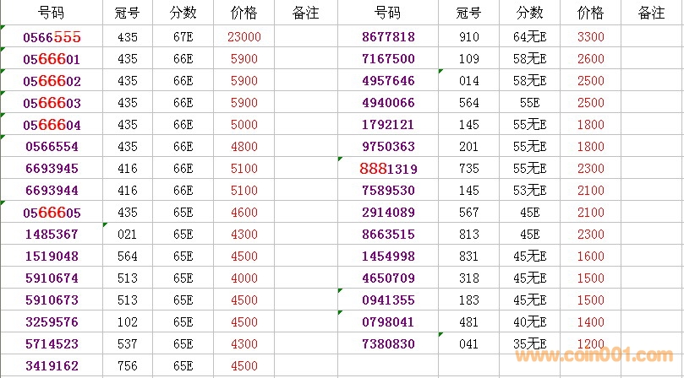Image resolution: width=684 pixels, height=378 pixels.
Task: Click the price cell showing 2600
Action: coord(590,59)
